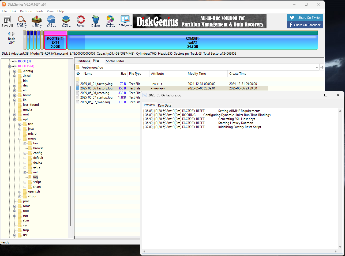
Task: Open the Tools menu
Action: pyautogui.click(x=39, y=11)
